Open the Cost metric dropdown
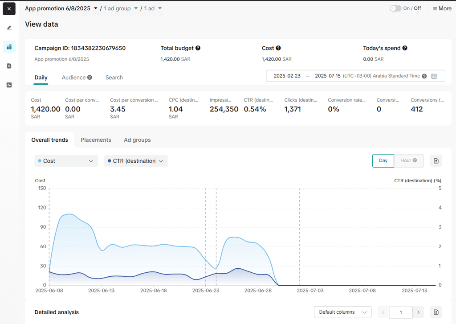The image size is (456, 324). click(66, 161)
